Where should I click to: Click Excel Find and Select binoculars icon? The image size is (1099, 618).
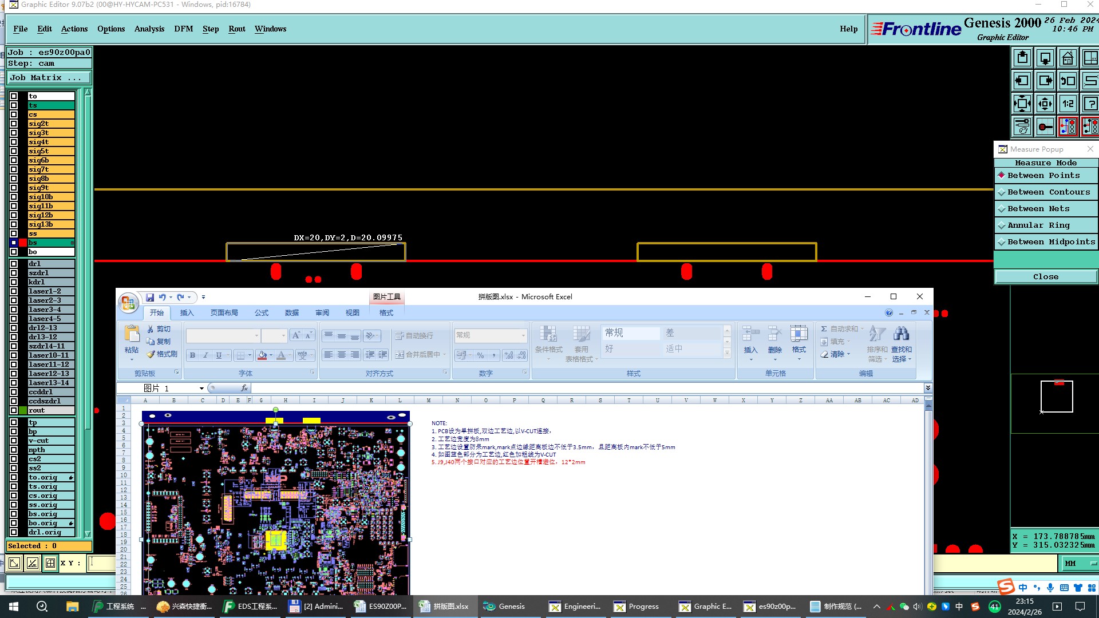click(901, 334)
